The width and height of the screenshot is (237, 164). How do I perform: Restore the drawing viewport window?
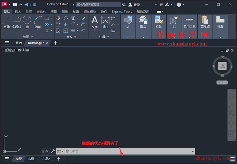[x=227, y=50]
